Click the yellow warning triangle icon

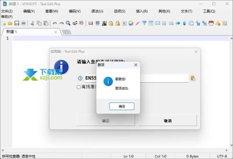click(218, 23)
